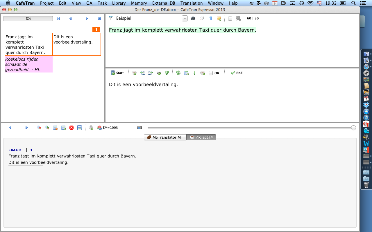Open the Memory menu
This screenshot has height=232, width=372.
click(x=139, y=3)
